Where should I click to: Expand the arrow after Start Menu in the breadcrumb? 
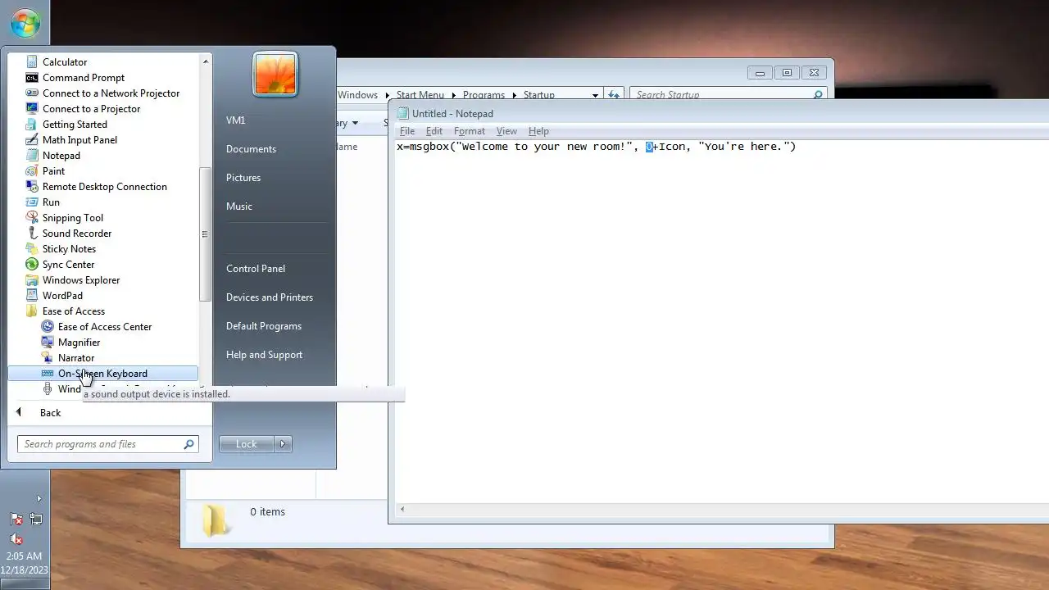[453, 95]
